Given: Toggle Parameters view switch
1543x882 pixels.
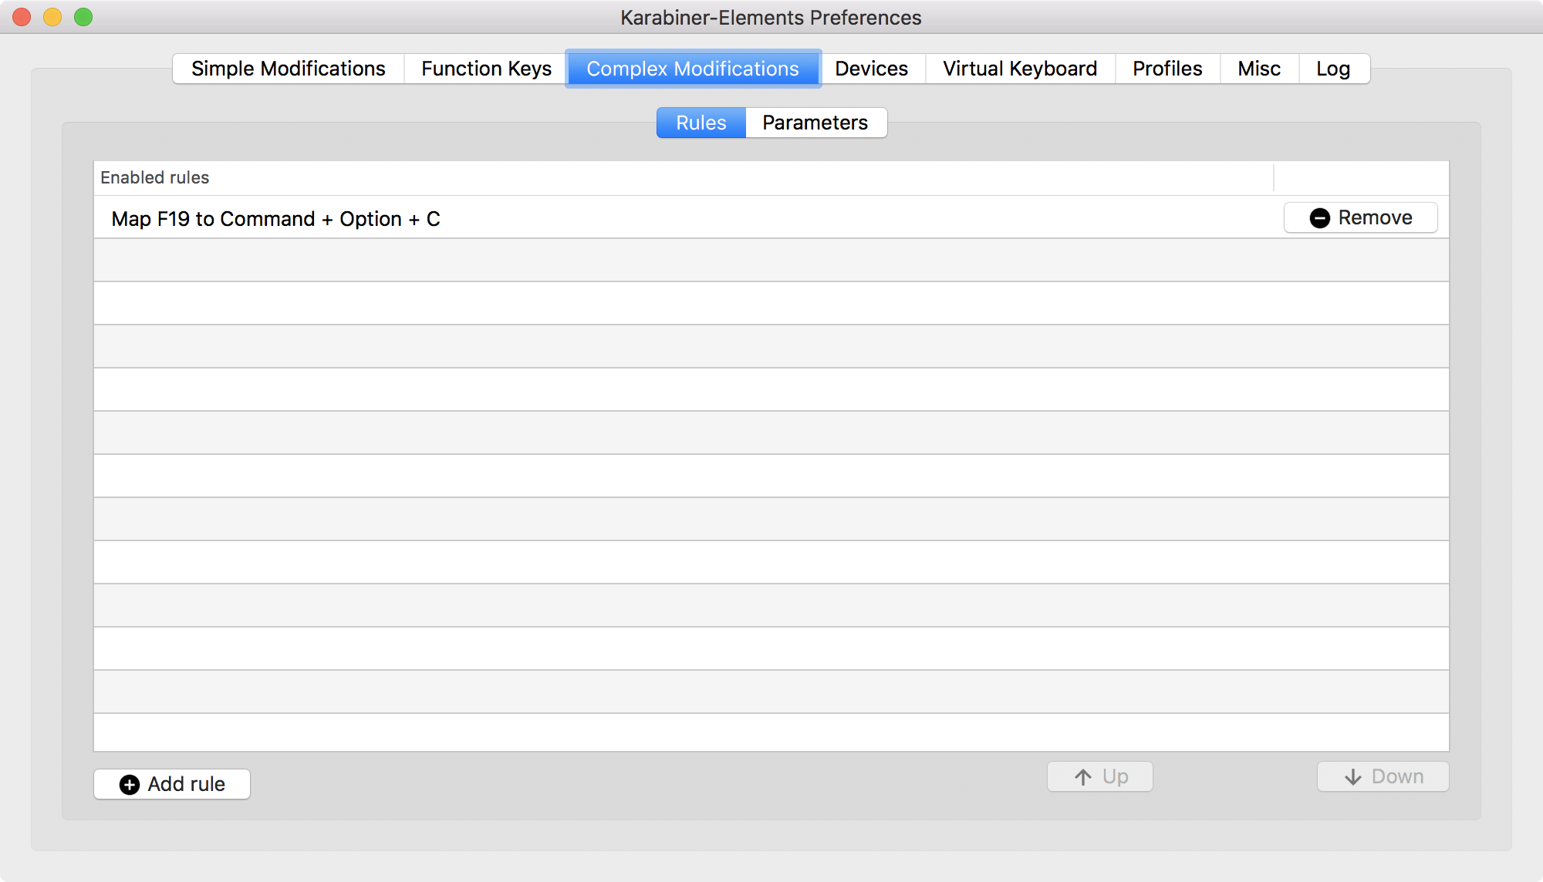Looking at the screenshot, I should pyautogui.click(x=815, y=122).
